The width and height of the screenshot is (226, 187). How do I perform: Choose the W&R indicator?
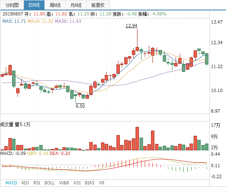tap(64, 183)
